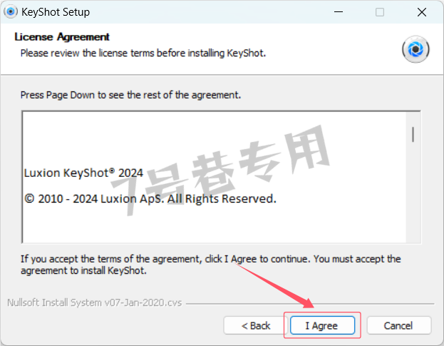Click the copyright symbol in the license text
Viewport: 444px width, 346px height.
[x=29, y=198]
